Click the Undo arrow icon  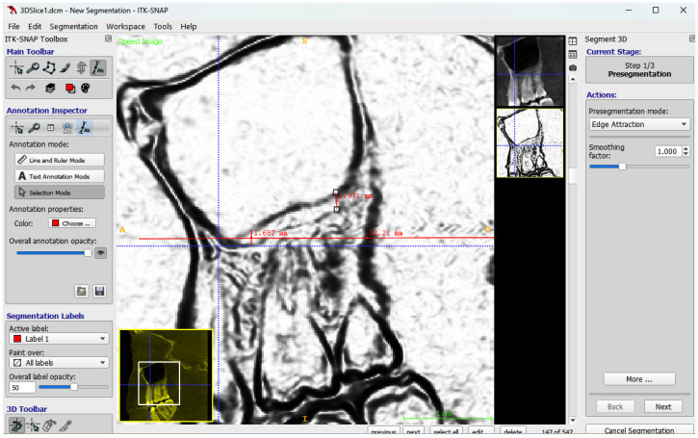(16, 89)
